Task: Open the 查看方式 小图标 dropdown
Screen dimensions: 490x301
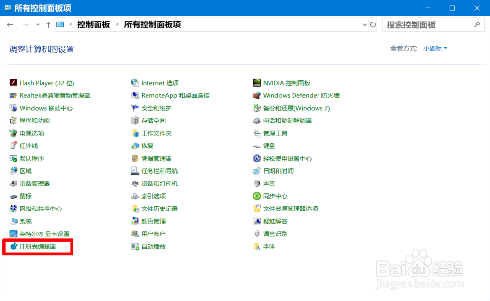Action: [435, 48]
